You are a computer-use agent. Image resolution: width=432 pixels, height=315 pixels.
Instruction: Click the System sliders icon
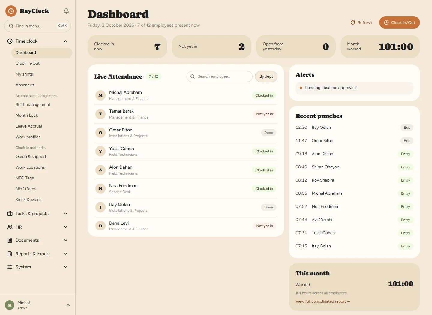tap(10, 267)
